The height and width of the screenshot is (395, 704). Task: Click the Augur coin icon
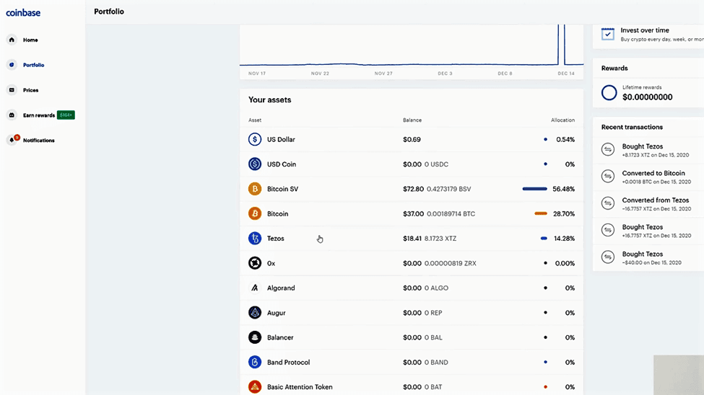[255, 313]
